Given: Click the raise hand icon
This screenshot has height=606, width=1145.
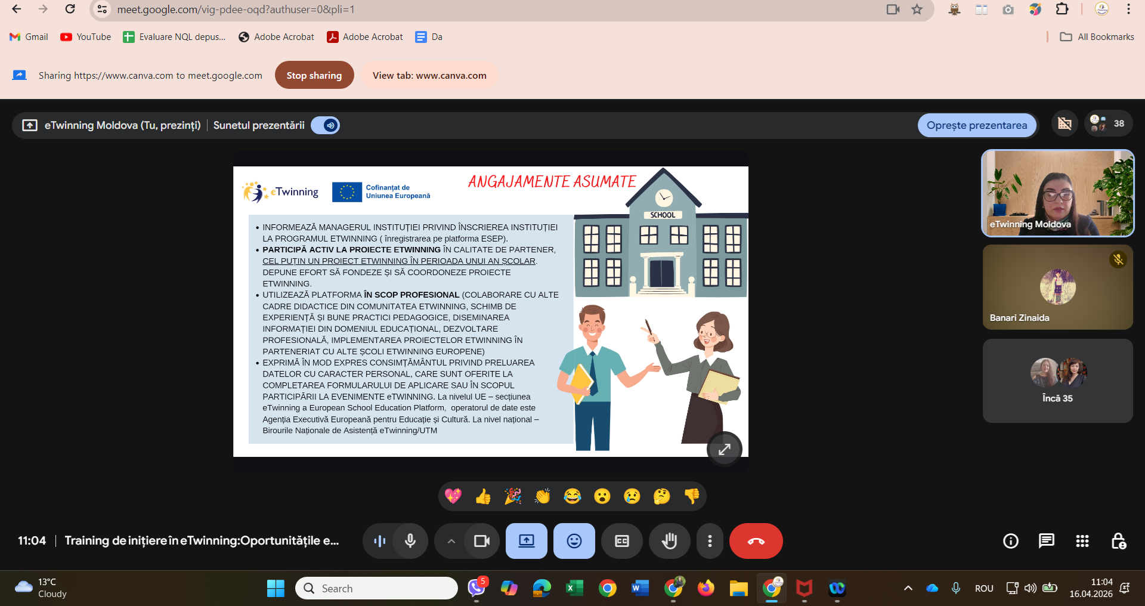Looking at the screenshot, I should [669, 541].
